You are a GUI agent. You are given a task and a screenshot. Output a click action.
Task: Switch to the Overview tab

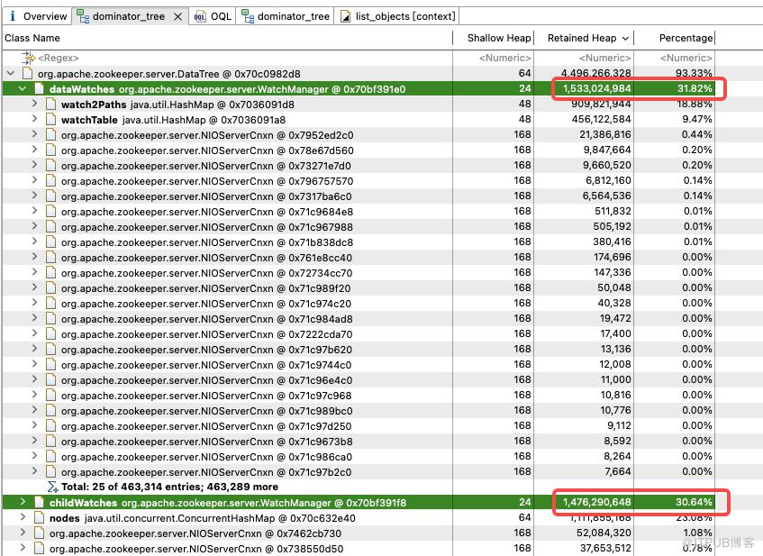click(38, 16)
